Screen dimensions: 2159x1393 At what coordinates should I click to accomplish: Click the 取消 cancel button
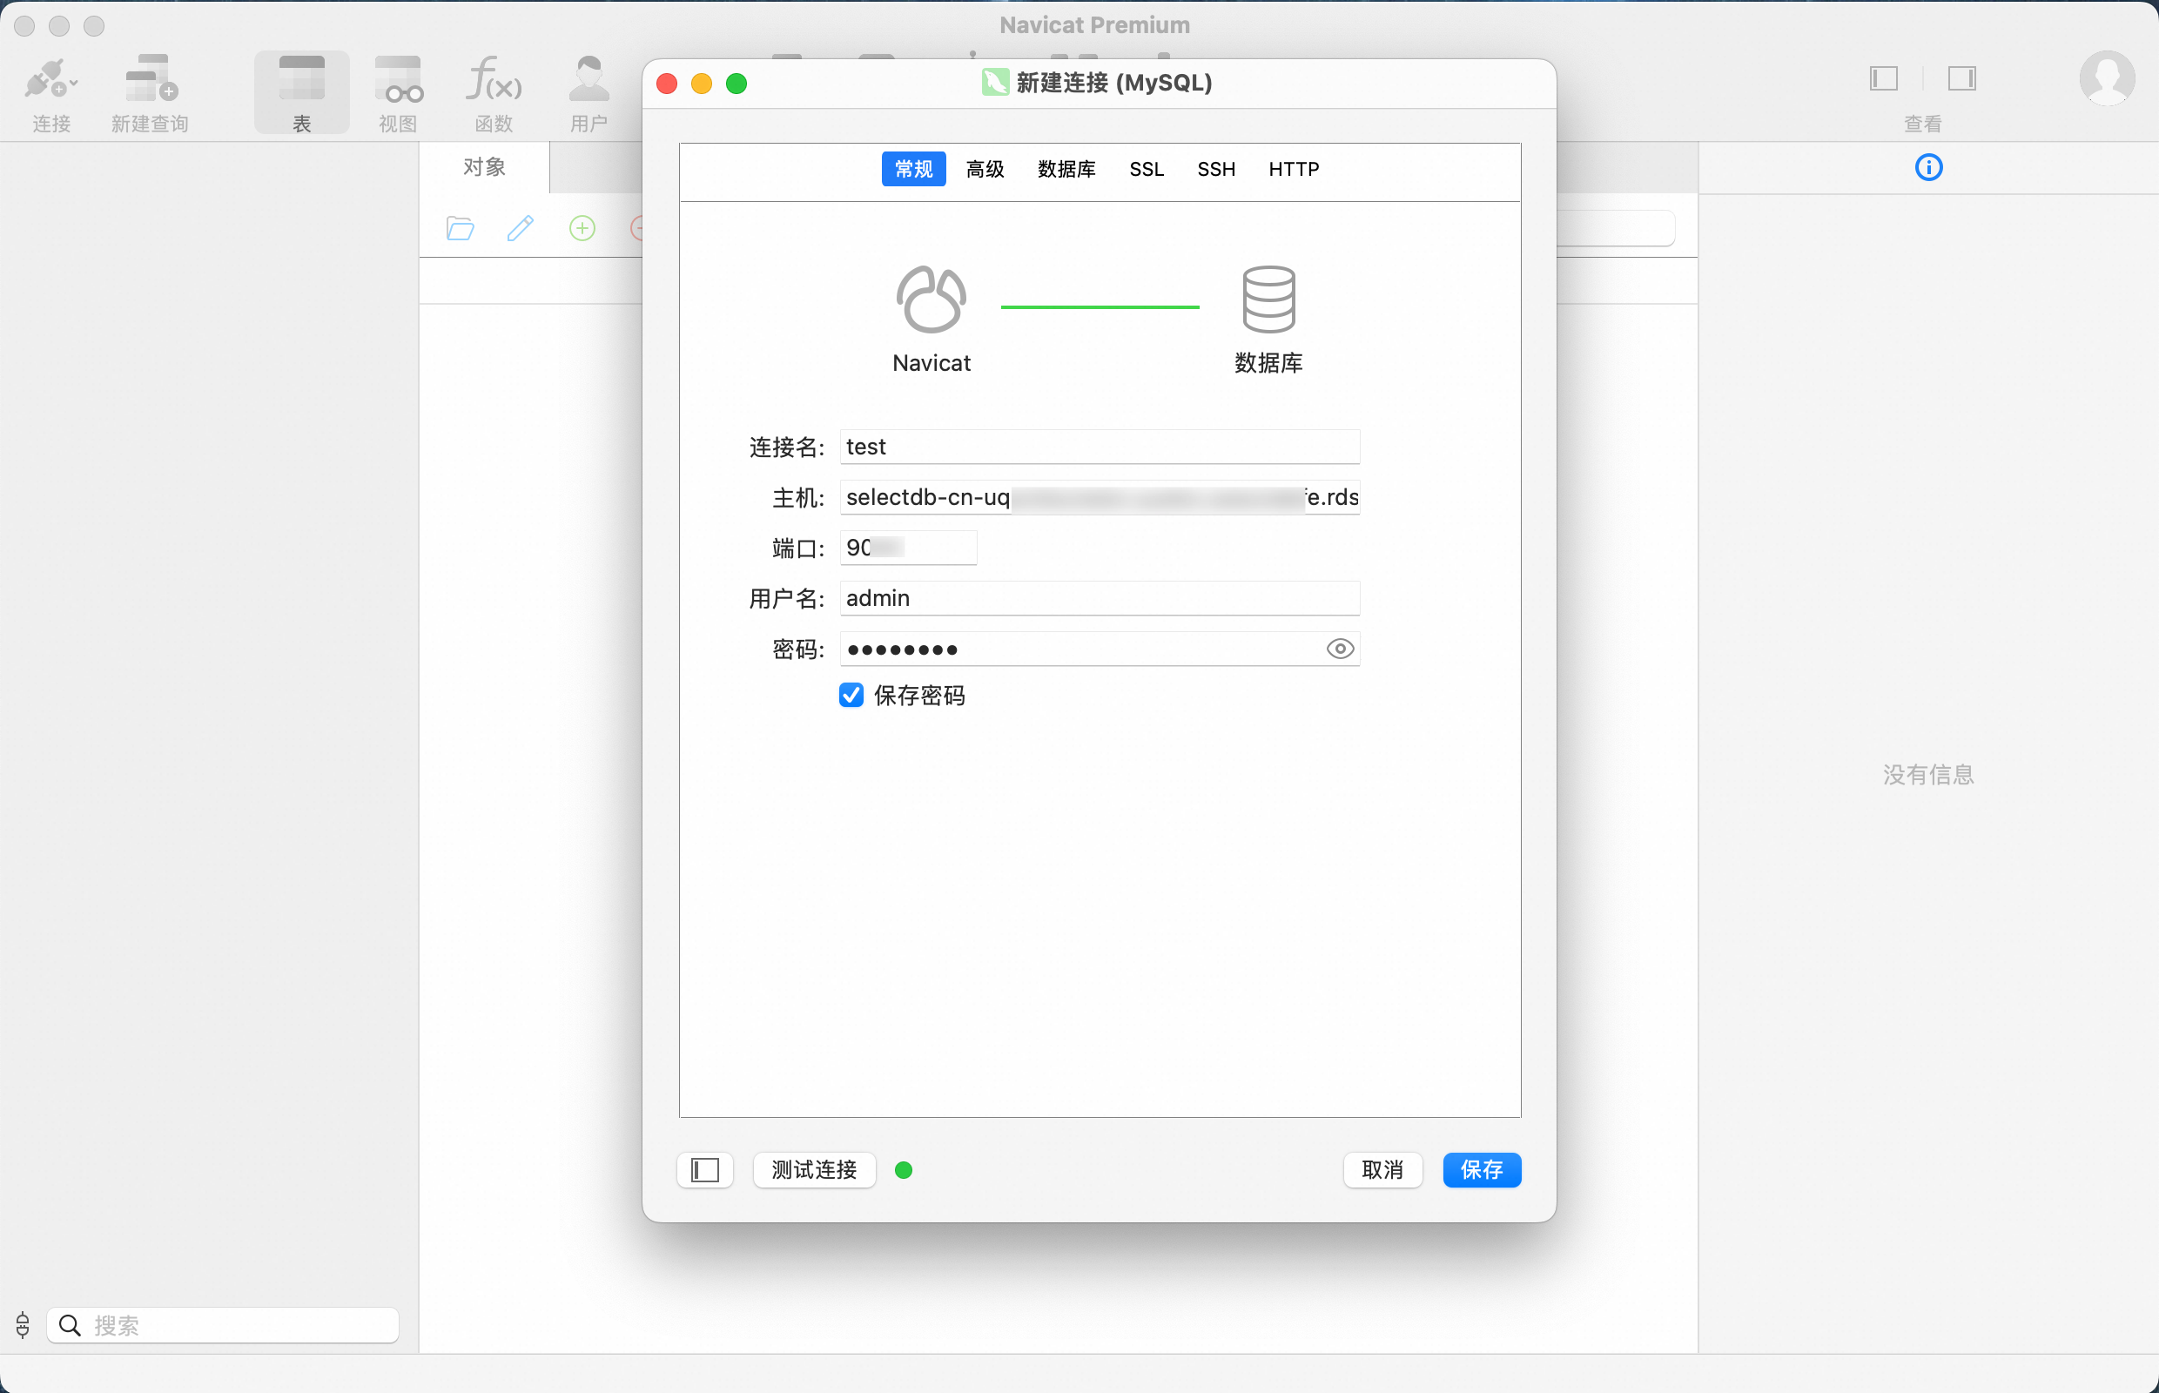tap(1382, 1169)
